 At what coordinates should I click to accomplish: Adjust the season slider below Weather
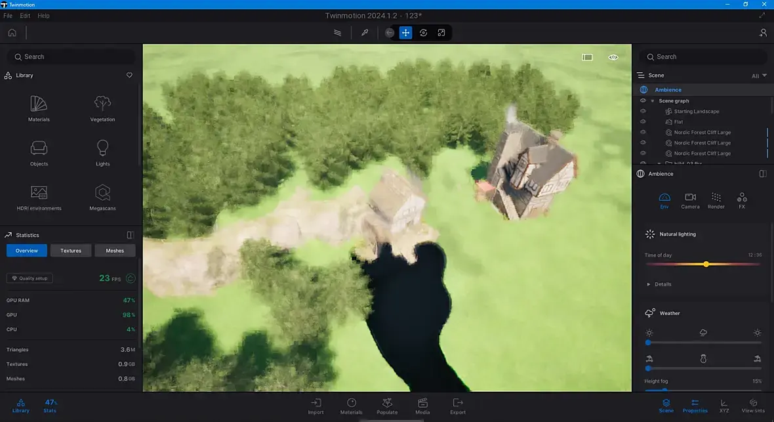(703, 368)
